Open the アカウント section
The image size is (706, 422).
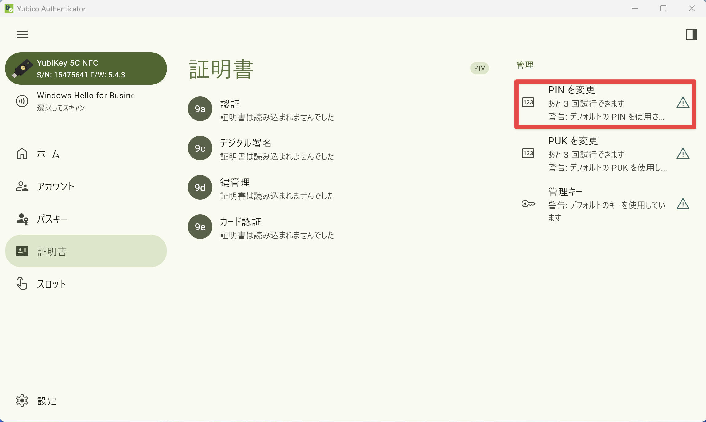click(x=86, y=186)
